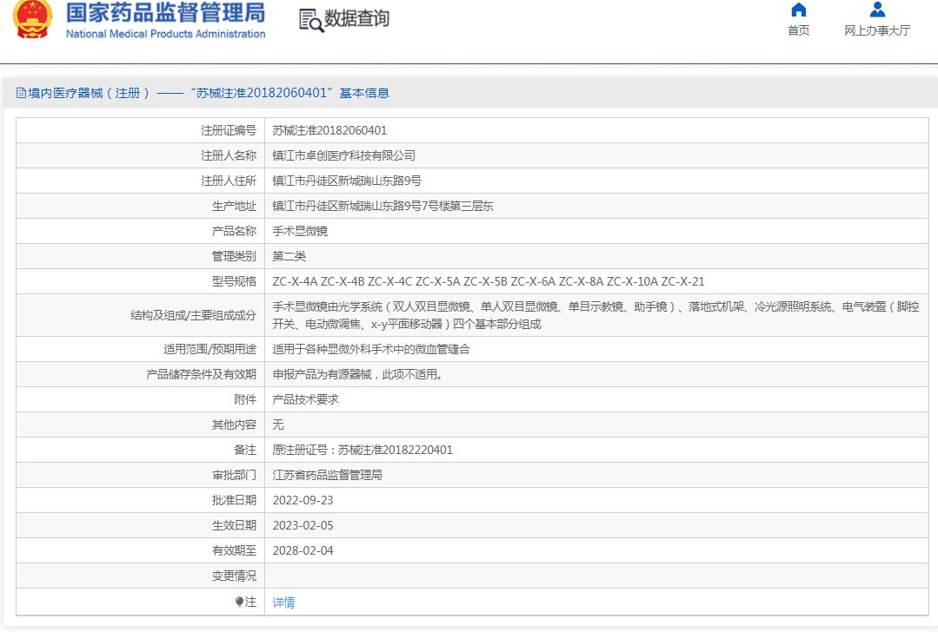
Task: Click the 生产地址 label
Action: click(x=234, y=206)
